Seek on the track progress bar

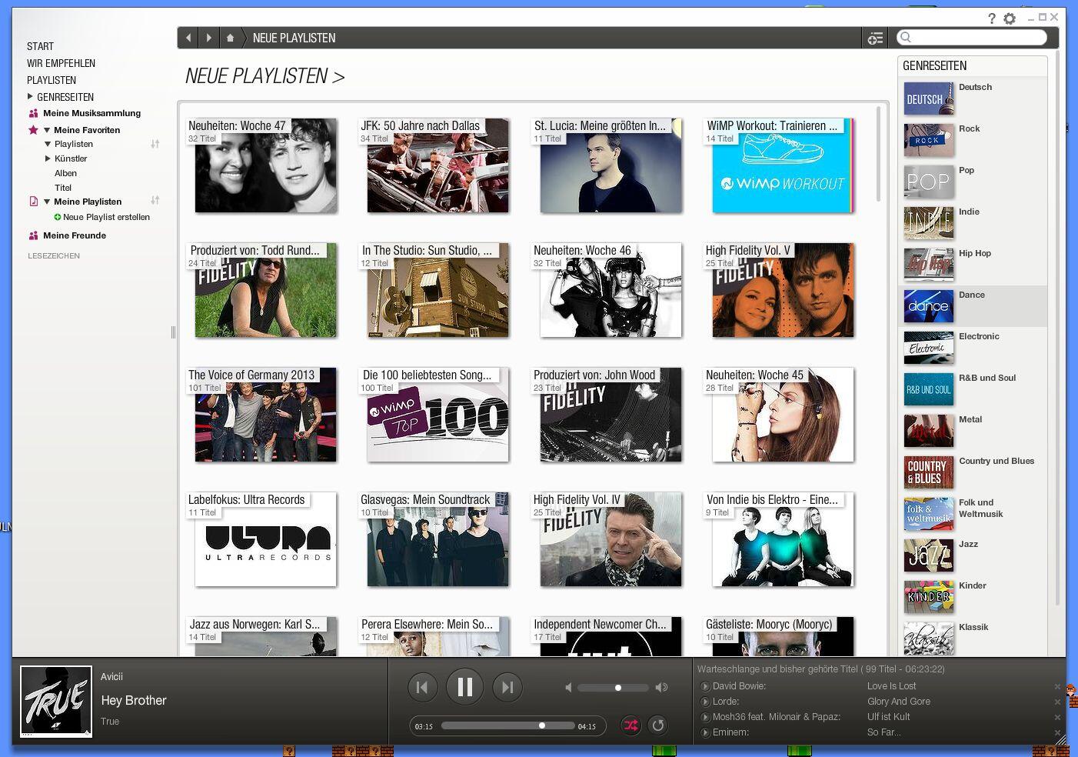[x=507, y=725]
